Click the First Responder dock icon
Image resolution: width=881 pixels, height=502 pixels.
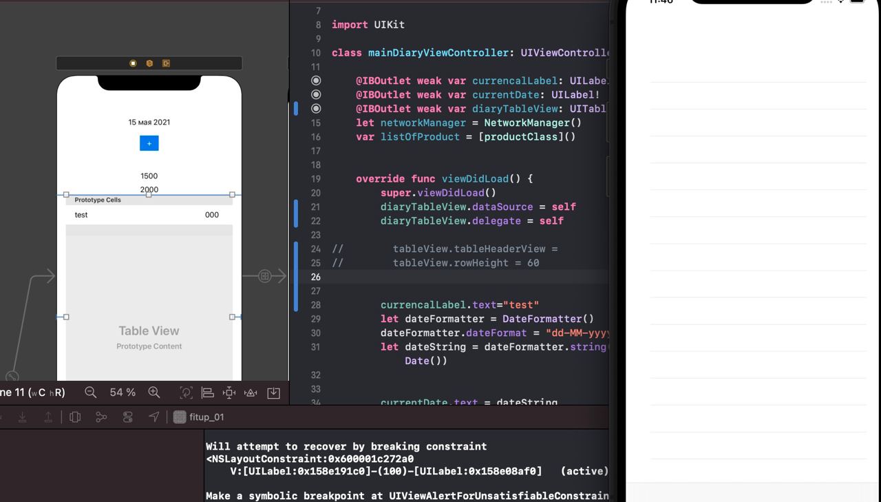pos(149,63)
